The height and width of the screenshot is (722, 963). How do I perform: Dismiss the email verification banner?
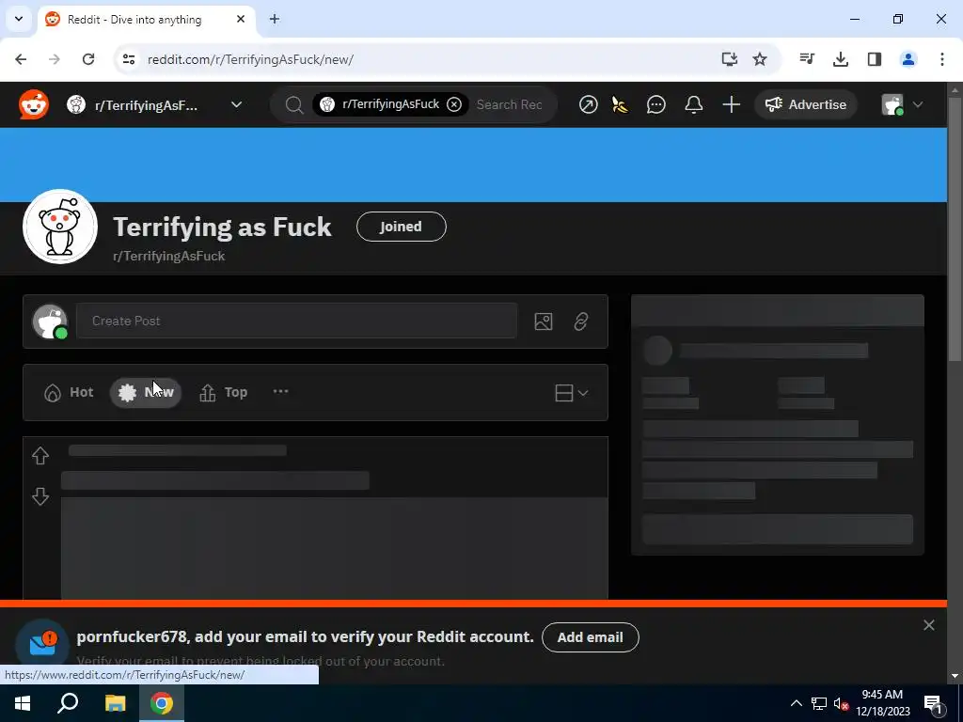coord(928,625)
